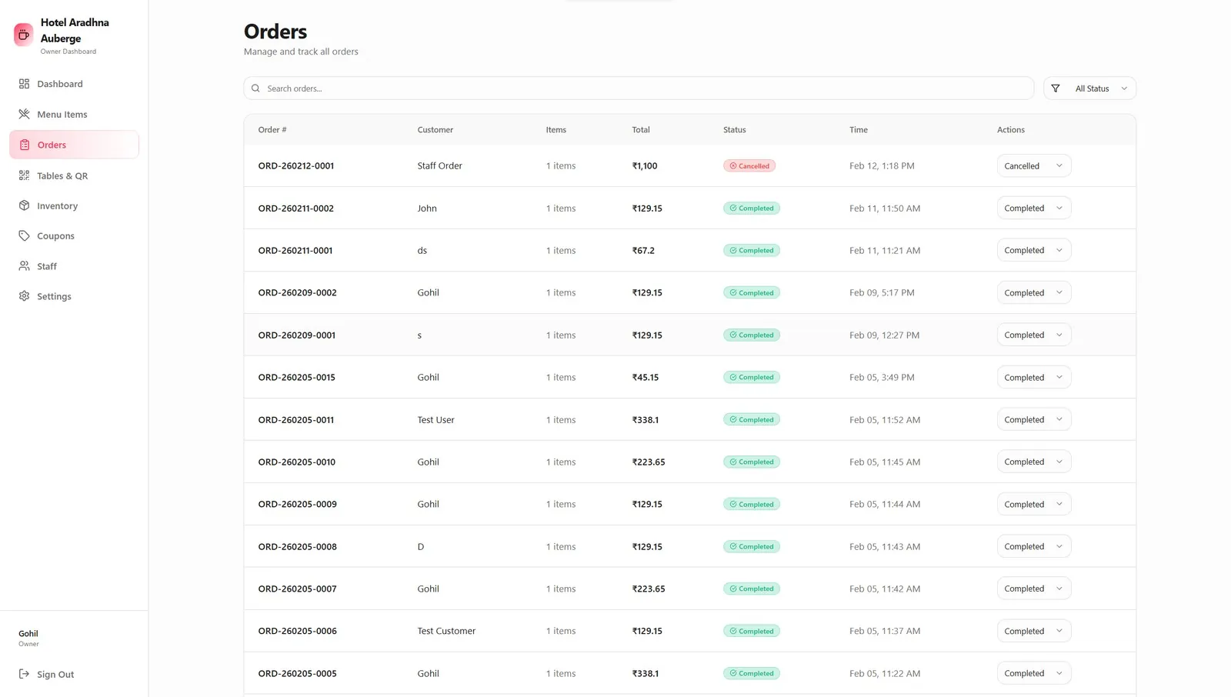Image resolution: width=1231 pixels, height=697 pixels.
Task: Go to Dashboard in the sidebar
Action: point(74,84)
